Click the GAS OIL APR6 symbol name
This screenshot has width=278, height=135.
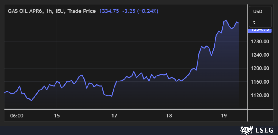tap(25, 11)
